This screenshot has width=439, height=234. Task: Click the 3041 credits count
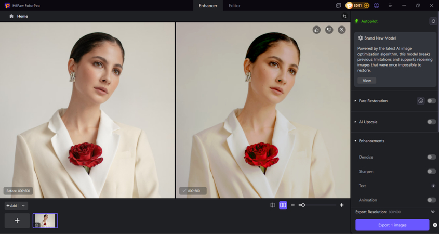pyautogui.click(x=357, y=5)
